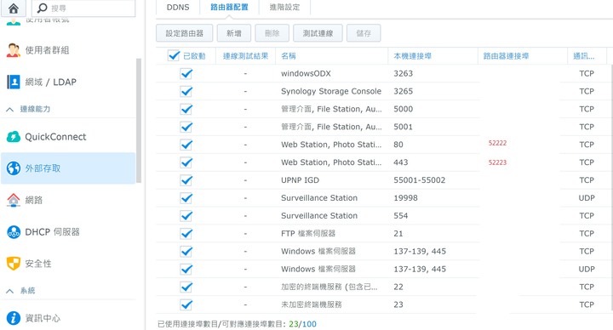Uncheck the windowsODX row checkbox
Viewport: 613px width, 330px height.
pos(186,73)
